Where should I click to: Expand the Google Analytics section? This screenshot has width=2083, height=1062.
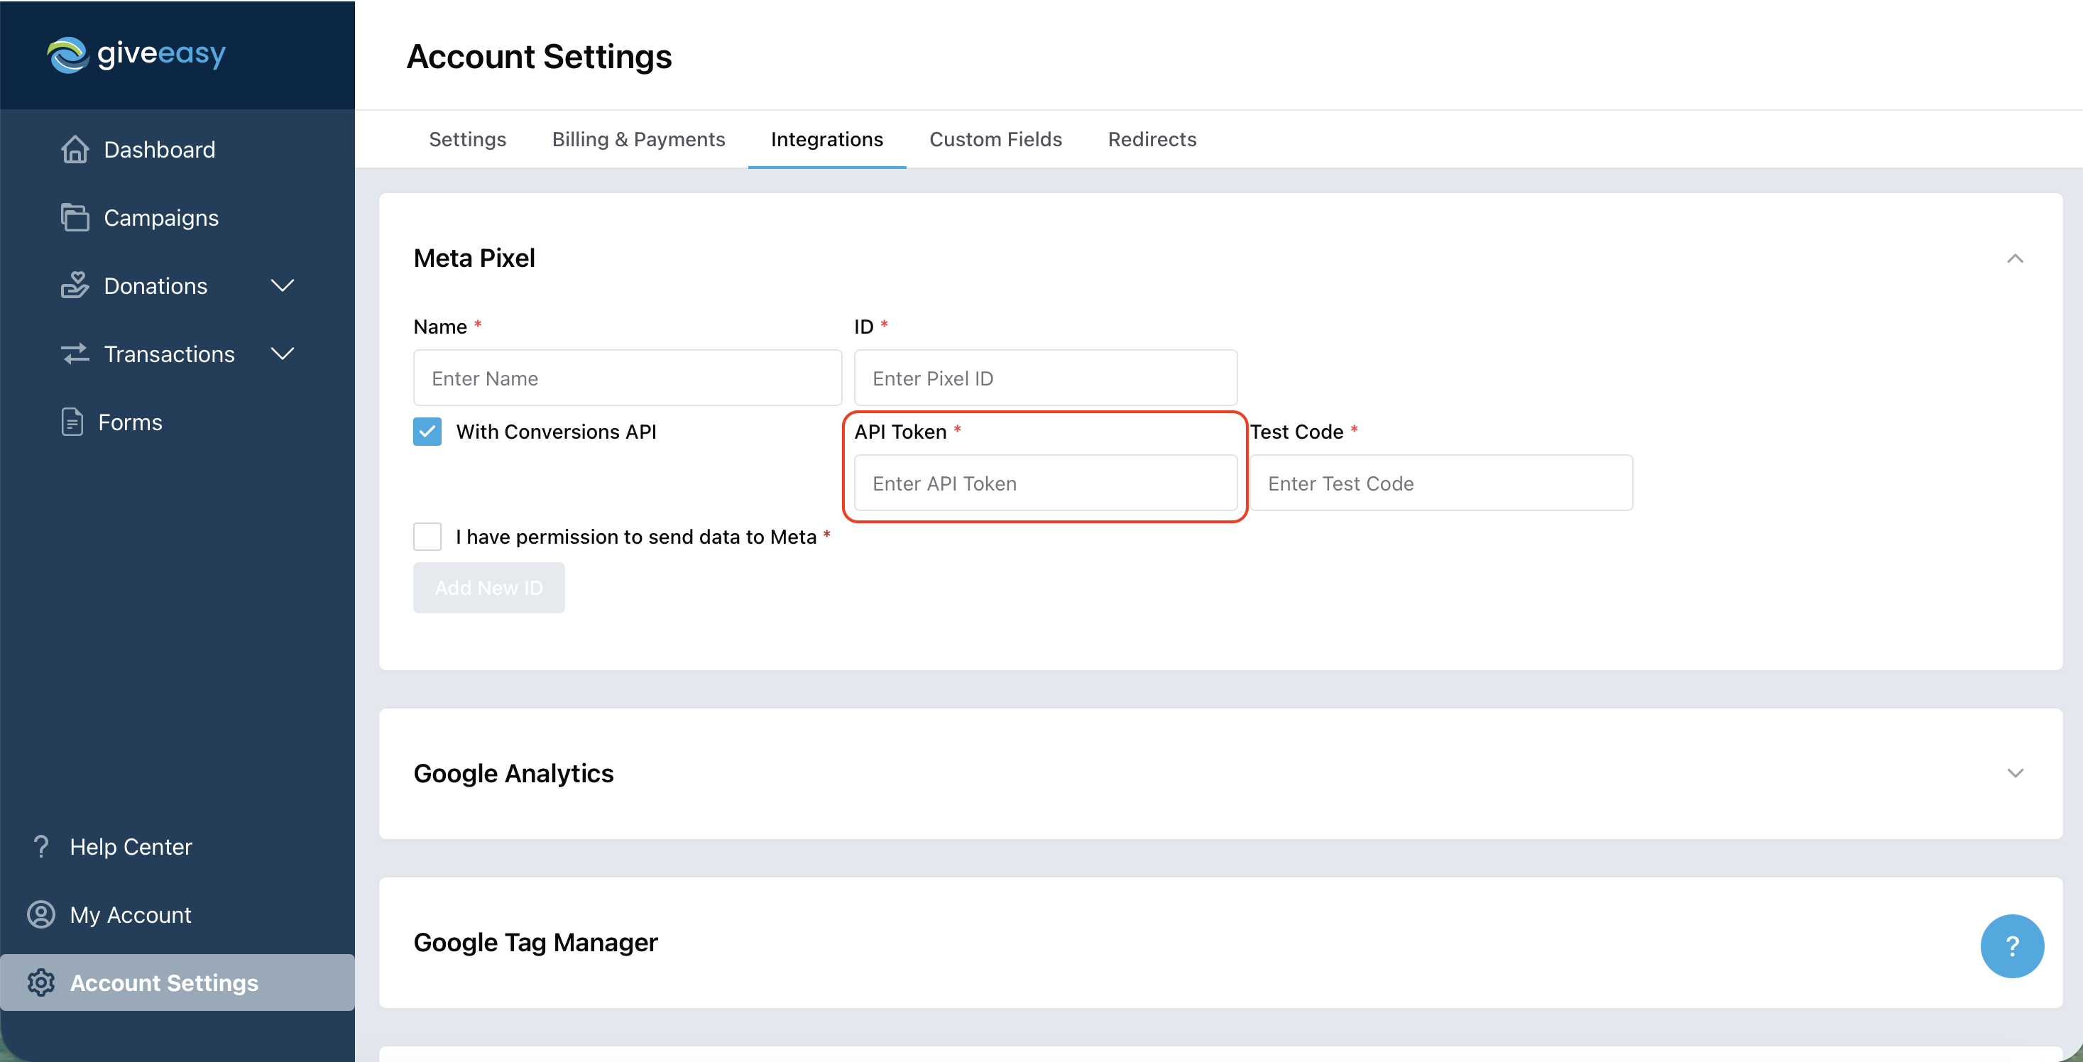(2015, 773)
